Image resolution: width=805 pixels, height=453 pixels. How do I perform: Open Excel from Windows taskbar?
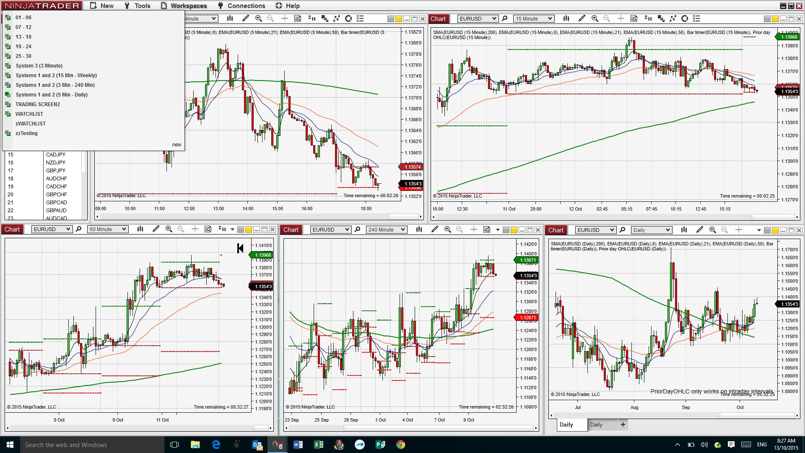(318, 445)
